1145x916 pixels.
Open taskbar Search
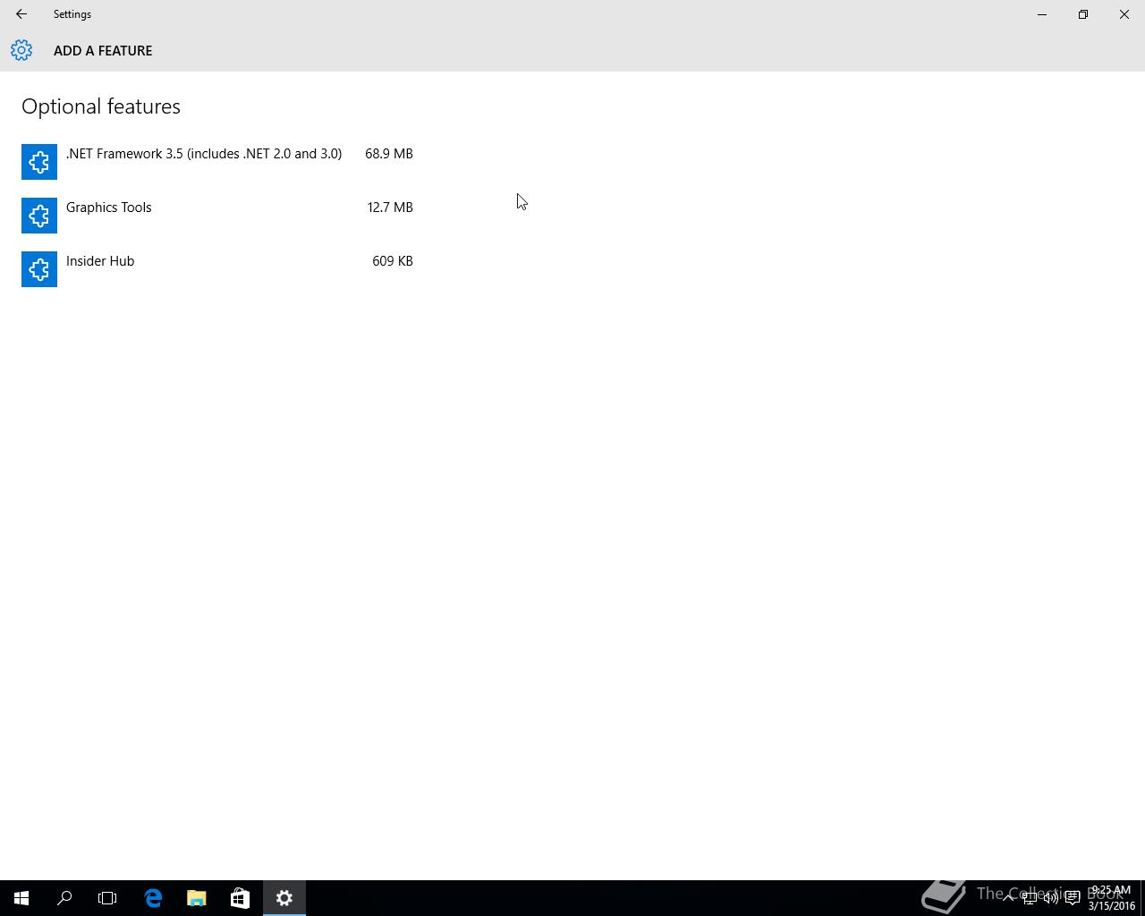[x=64, y=898]
